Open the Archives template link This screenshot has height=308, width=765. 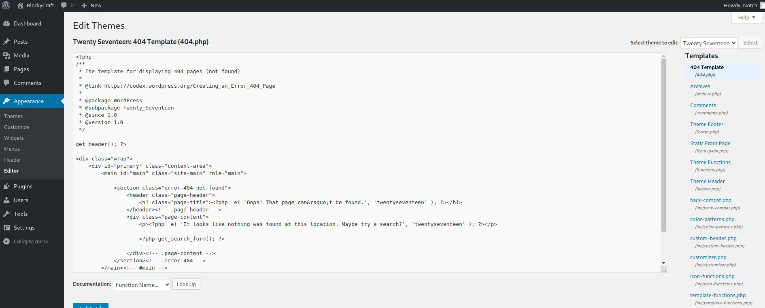coord(700,86)
